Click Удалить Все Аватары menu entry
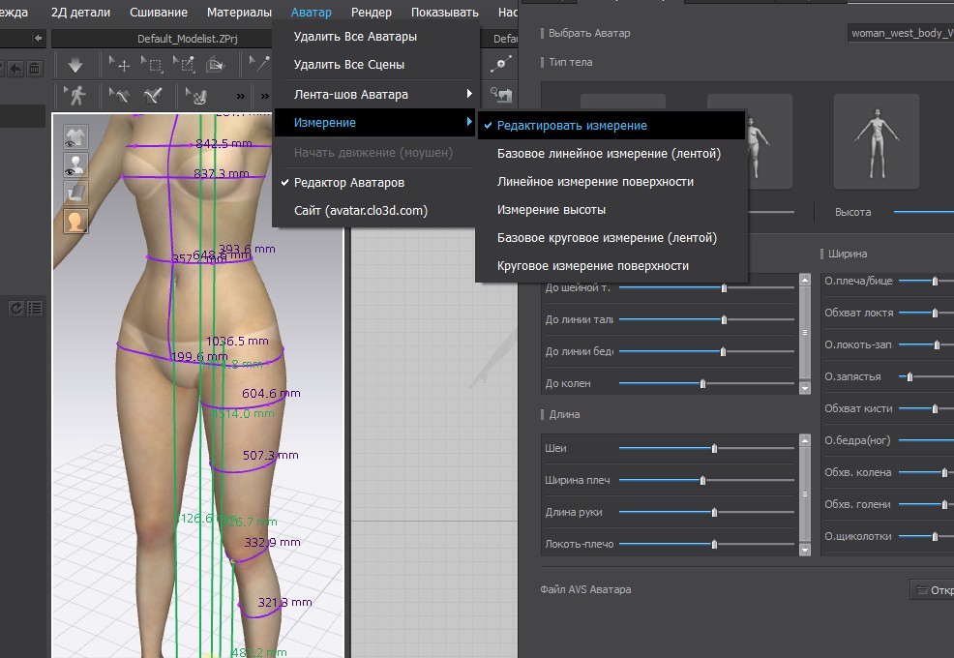954x658 pixels. click(355, 37)
